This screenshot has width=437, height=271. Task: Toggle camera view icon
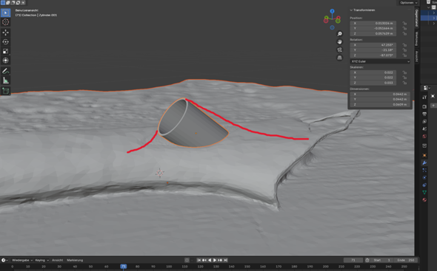[x=339, y=49]
